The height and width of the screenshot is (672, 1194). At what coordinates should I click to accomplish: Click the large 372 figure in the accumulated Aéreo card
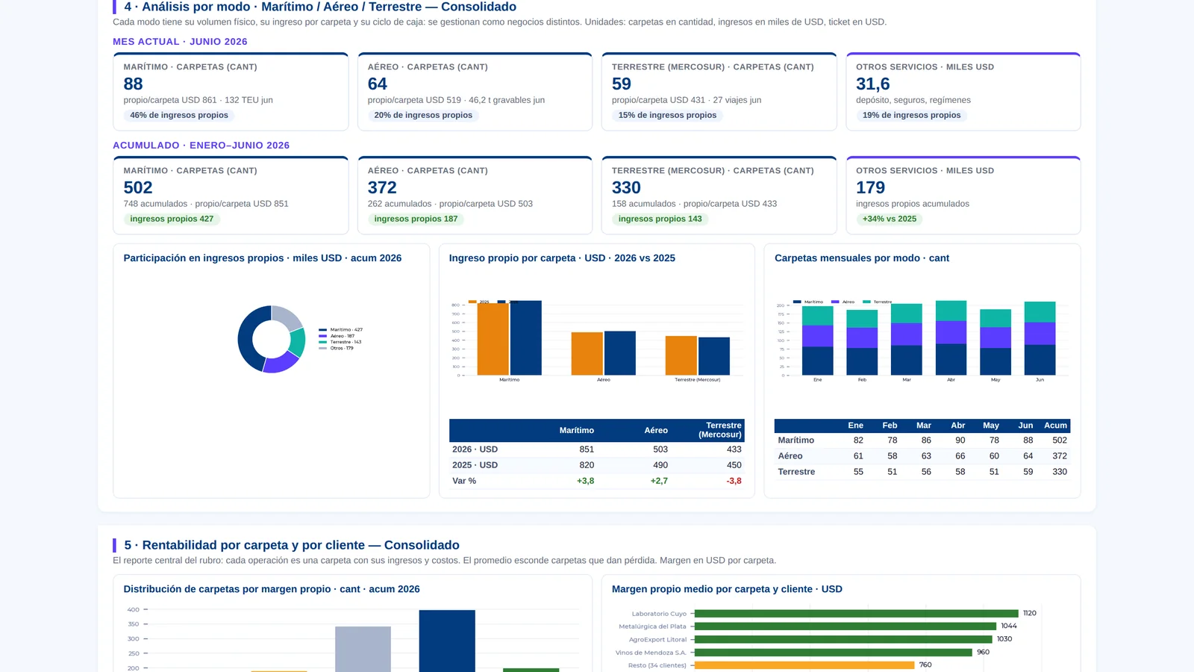click(x=382, y=187)
